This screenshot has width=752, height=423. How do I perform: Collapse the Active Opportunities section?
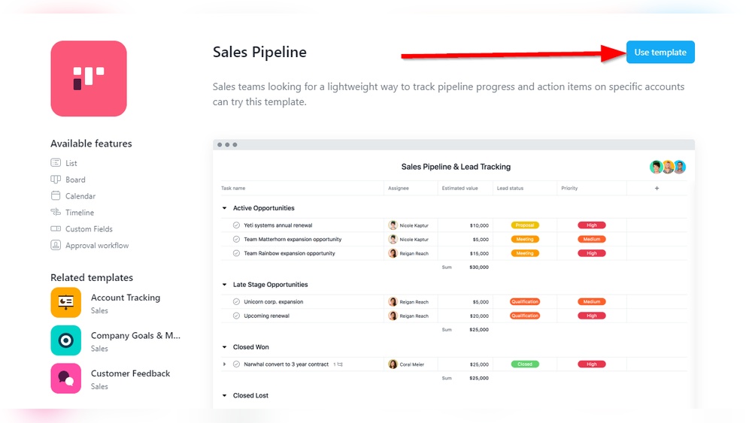click(x=224, y=208)
